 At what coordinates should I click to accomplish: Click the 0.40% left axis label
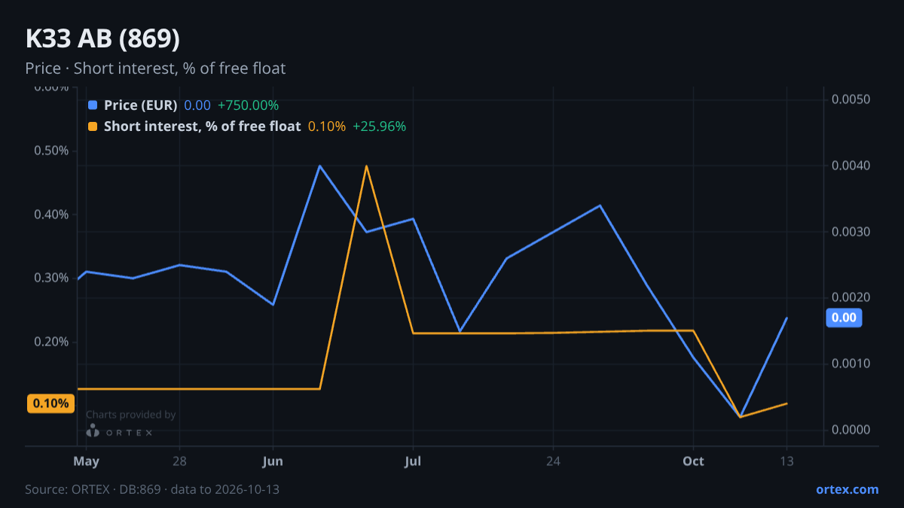(x=51, y=214)
